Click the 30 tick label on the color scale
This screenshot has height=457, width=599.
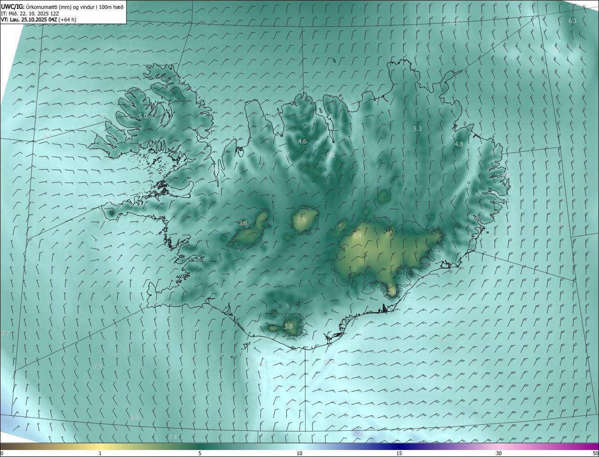499,454
